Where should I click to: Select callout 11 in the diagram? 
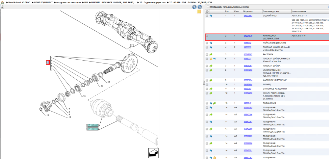(48, 115)
